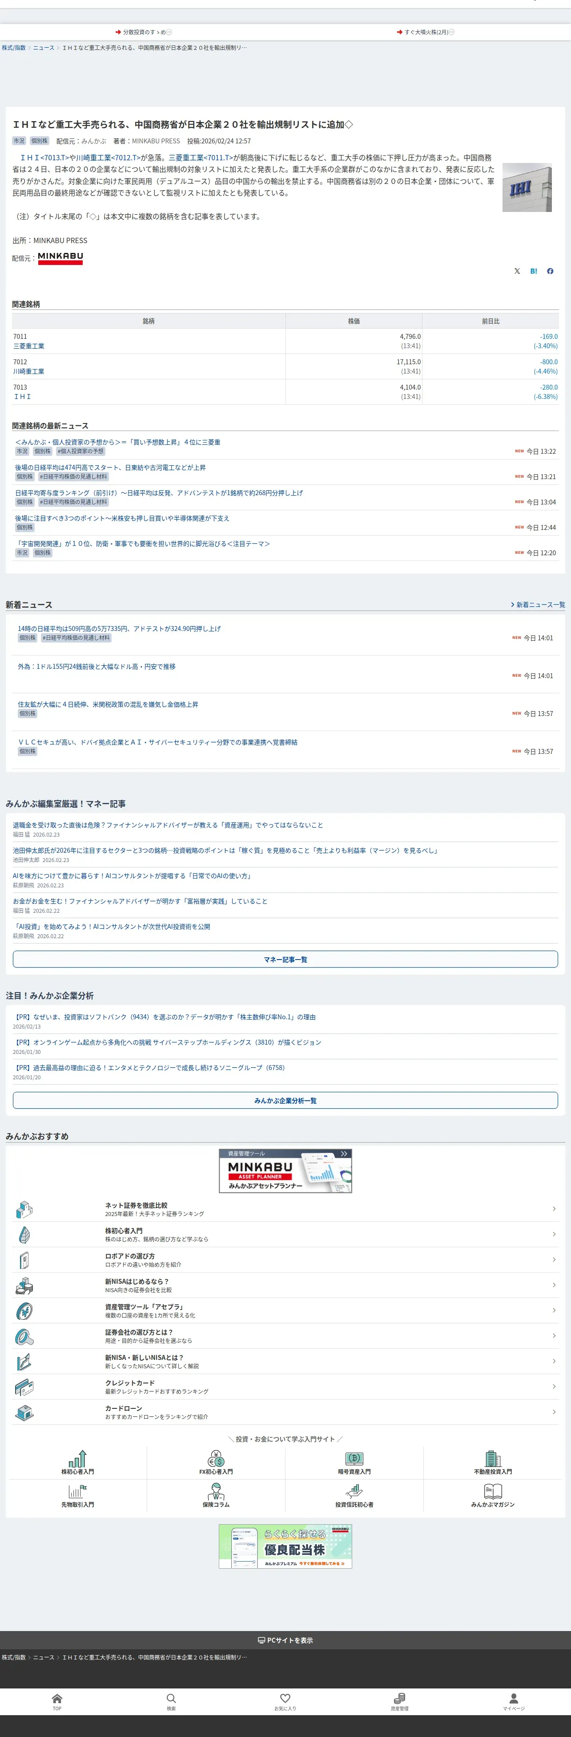Expand クレジットカード row chevron

point(554,1387)
